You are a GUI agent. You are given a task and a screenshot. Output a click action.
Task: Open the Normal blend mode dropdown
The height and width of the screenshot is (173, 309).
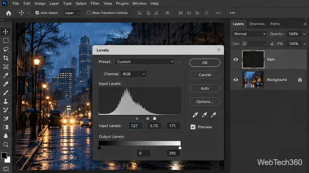pyautogui.click(x=249, y=34)
